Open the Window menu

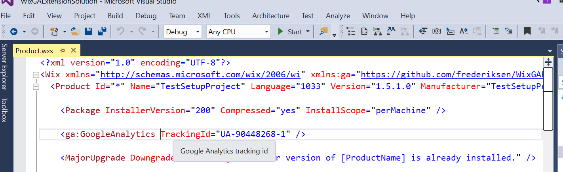[375, 16]
